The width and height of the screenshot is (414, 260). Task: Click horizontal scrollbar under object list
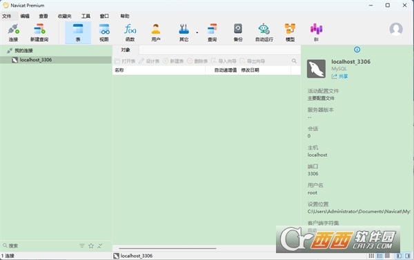(168, 248)
